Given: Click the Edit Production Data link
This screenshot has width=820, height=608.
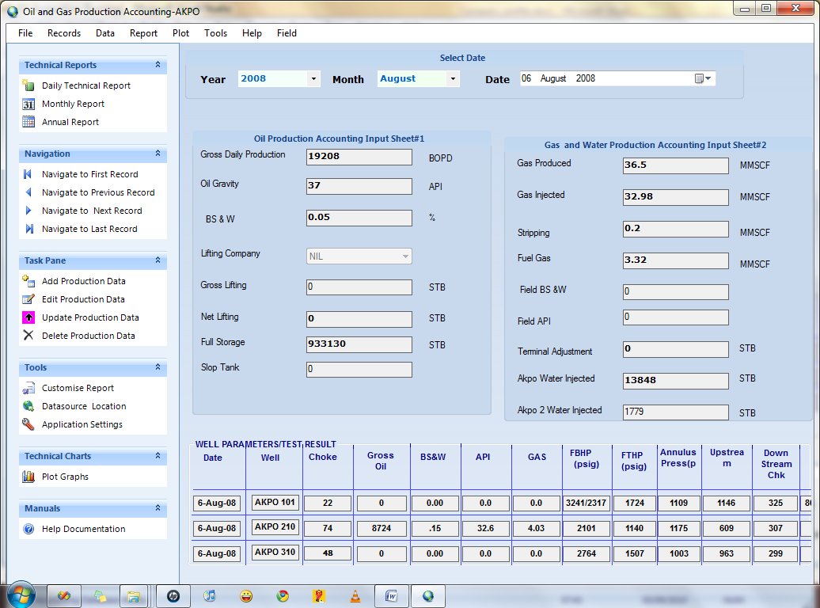Looking at the screenshot, I should tap(83, 299).
